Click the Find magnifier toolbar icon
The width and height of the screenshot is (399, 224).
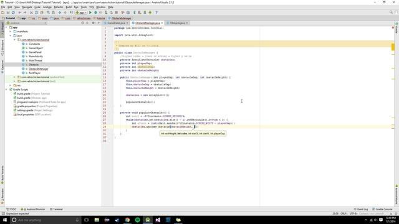(48, 12)
